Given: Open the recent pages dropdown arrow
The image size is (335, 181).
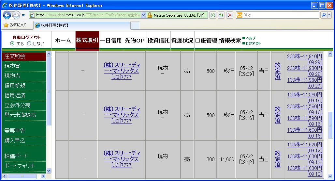Looking at the screenshot, I should click(x=23, y=15).
